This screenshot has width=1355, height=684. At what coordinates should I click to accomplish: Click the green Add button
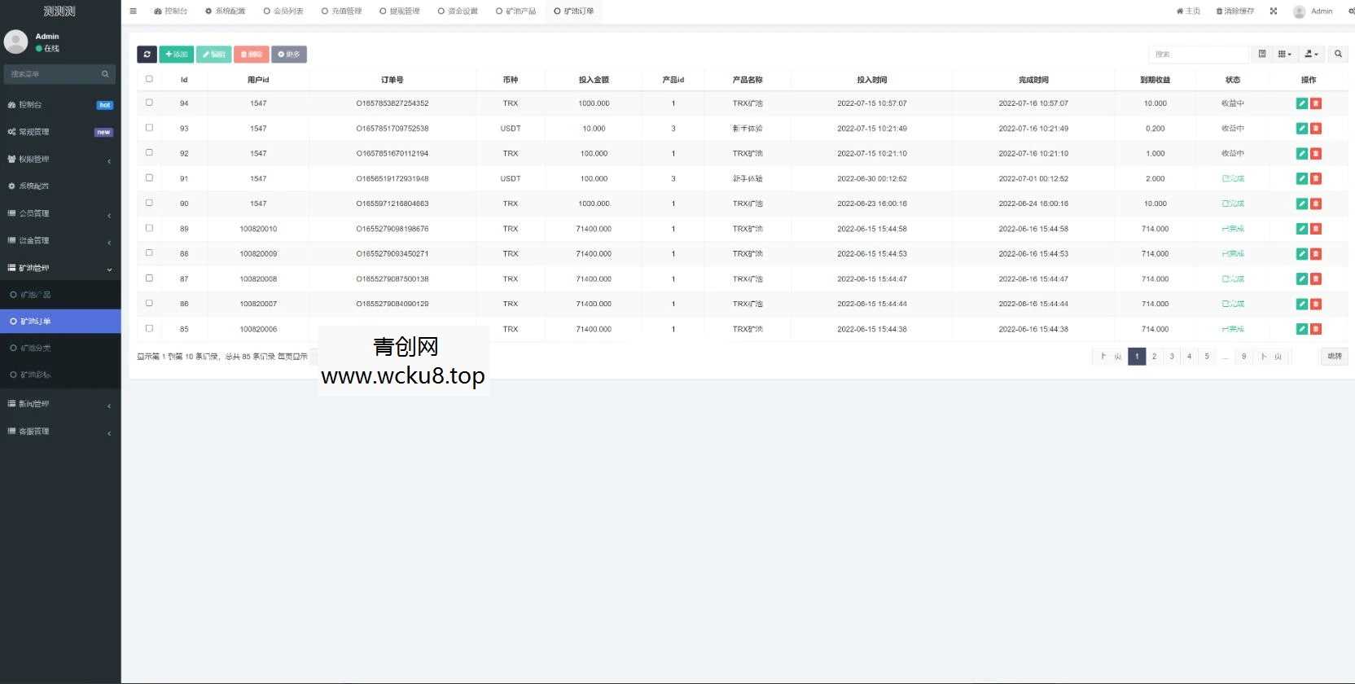(x=176, y=55)
